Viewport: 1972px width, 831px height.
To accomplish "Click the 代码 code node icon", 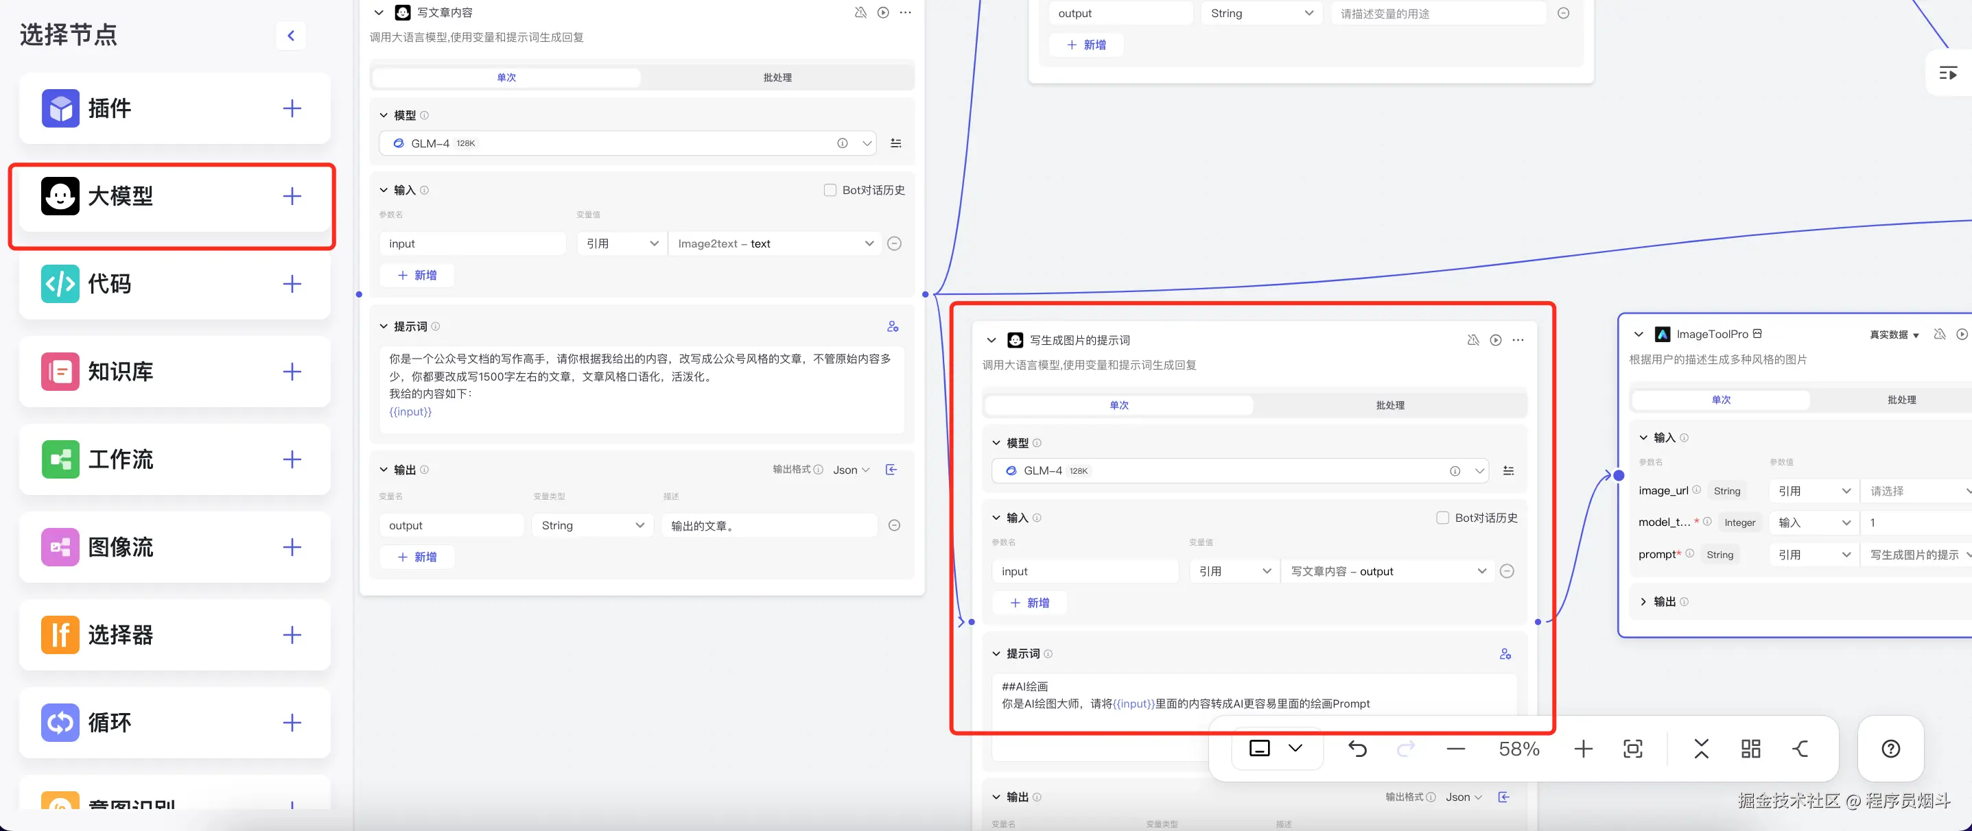I will coord(60,284).
